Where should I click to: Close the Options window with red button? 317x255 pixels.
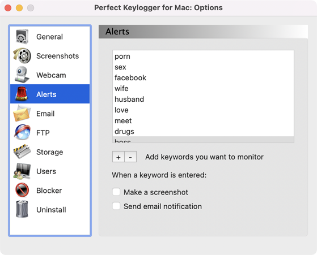(x=8, y=8)
